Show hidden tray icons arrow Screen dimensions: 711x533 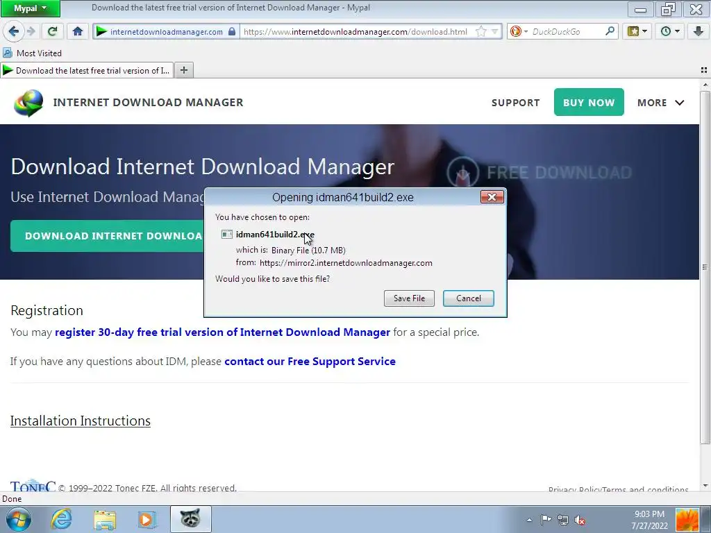coord(529,520)
